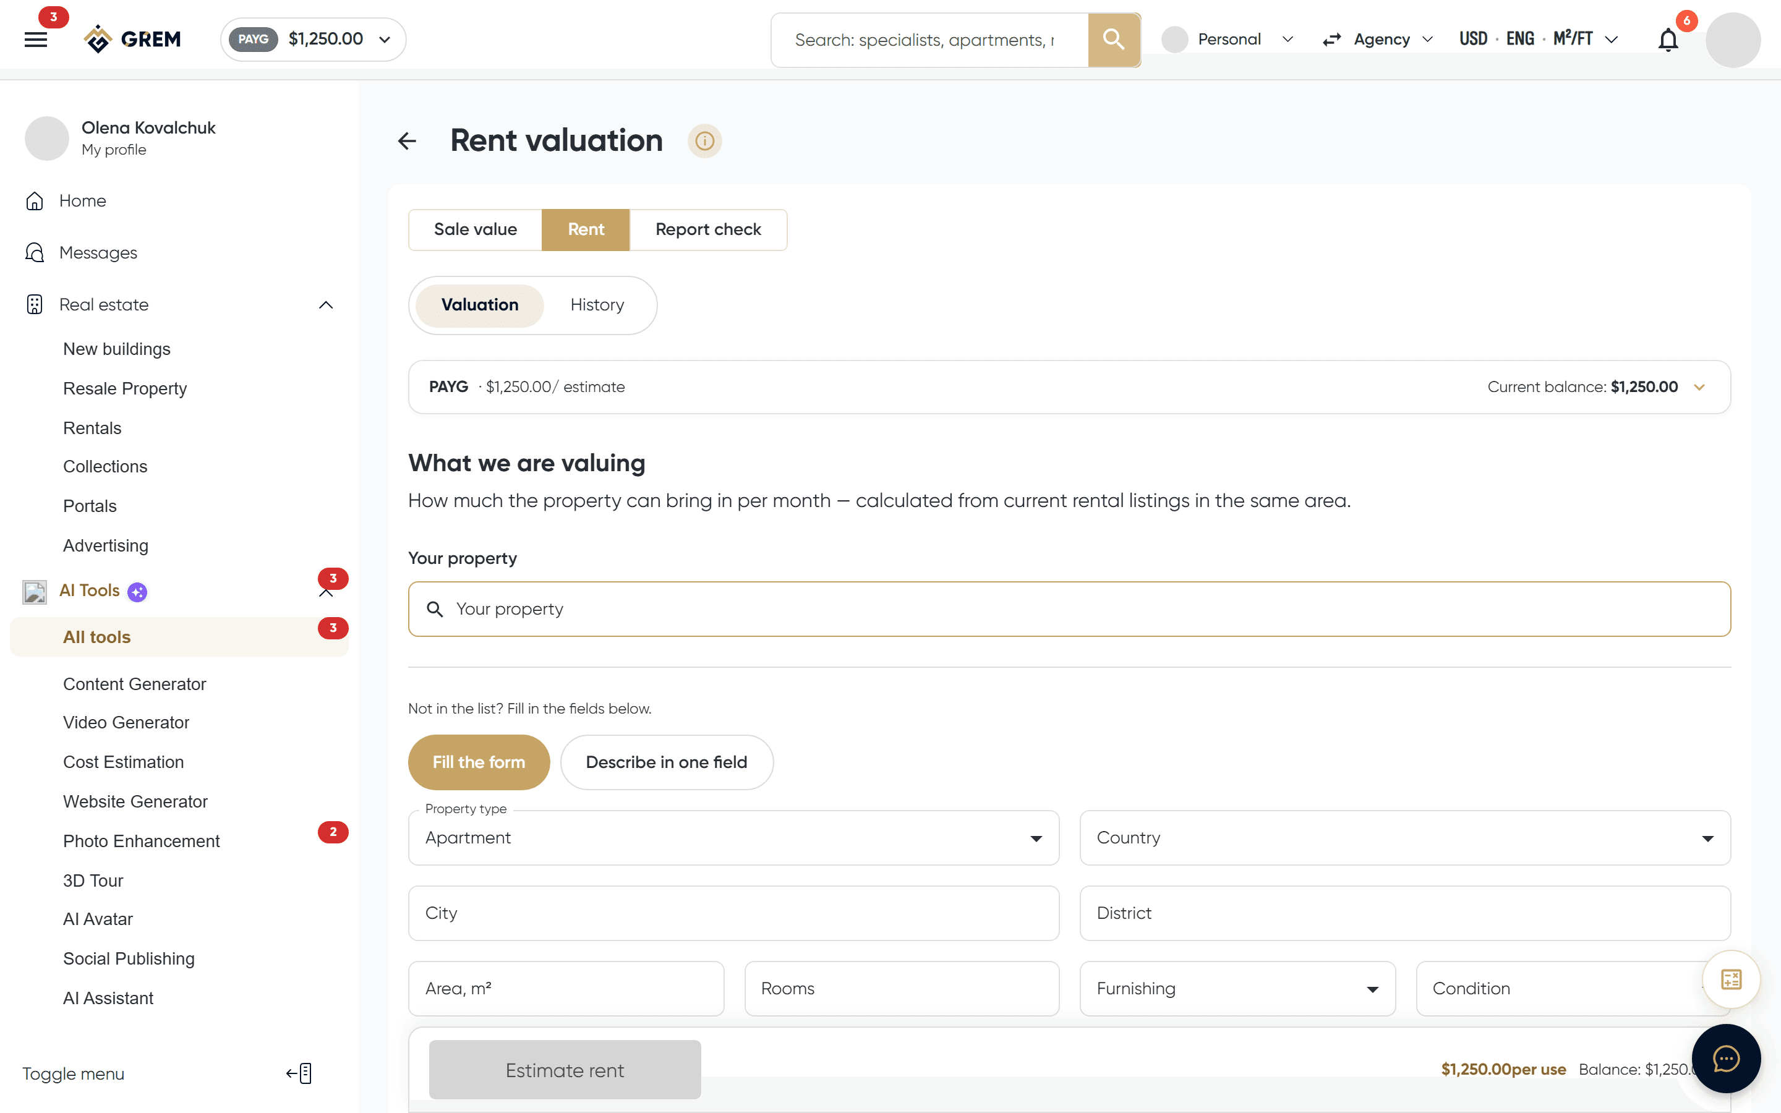Collapse the Real estate section

coord(326,305)
